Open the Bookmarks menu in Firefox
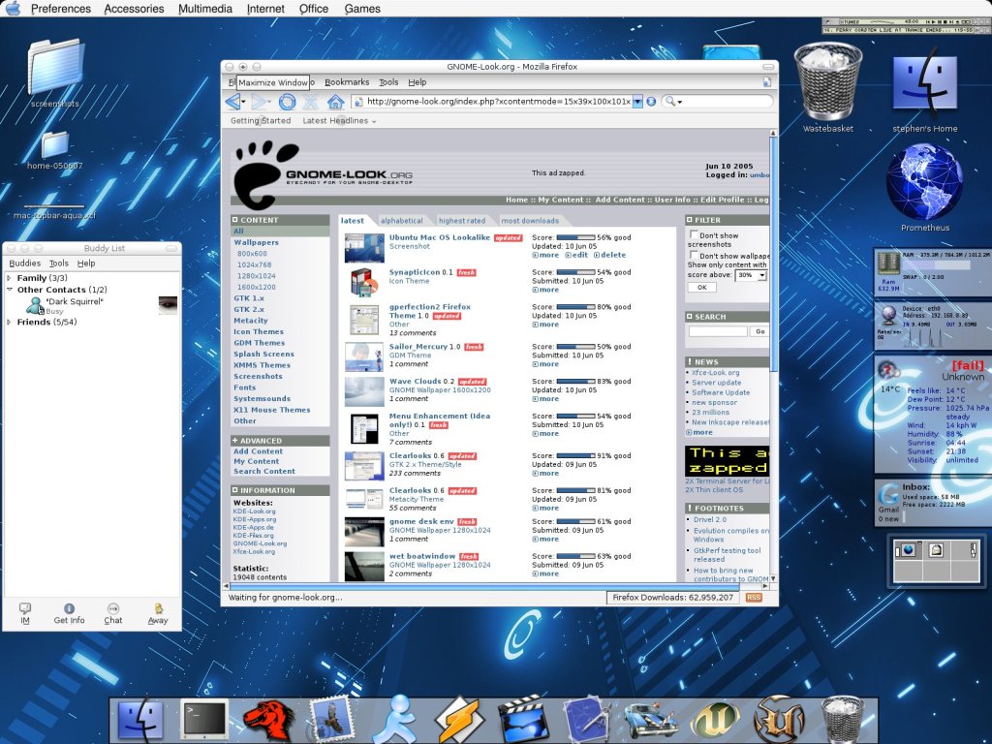This screenshot has height=744, width=992. (x=347, y=82)
